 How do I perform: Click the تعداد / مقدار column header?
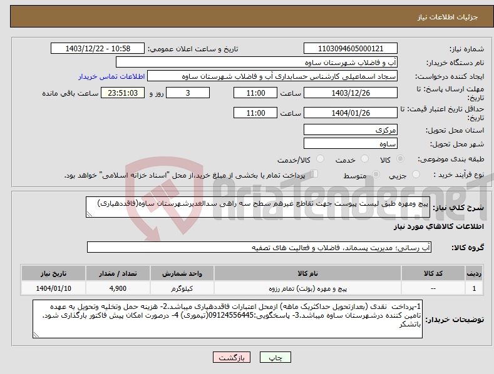pos(118,273)
